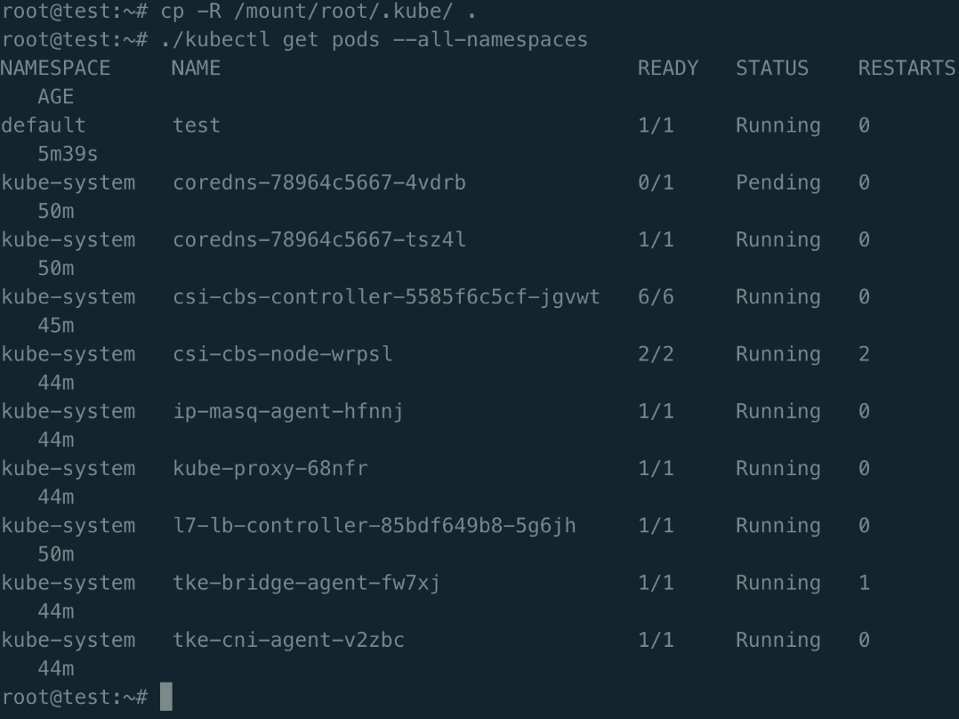Click ip-masq-agent-hfnnj pod name
The width and height of the screenshot is (959, 719).
click(288, 411)
